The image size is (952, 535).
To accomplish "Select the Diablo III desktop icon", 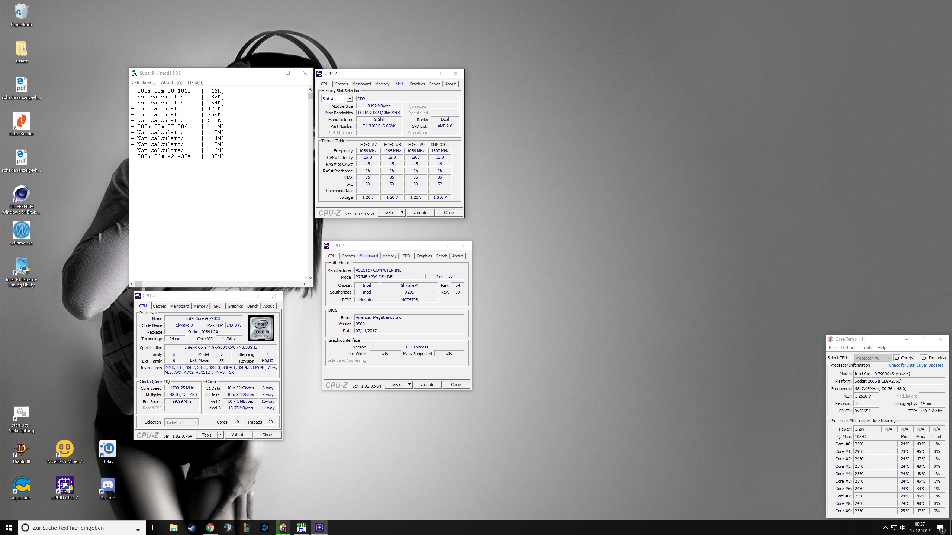I will click(x=21, y=452).
